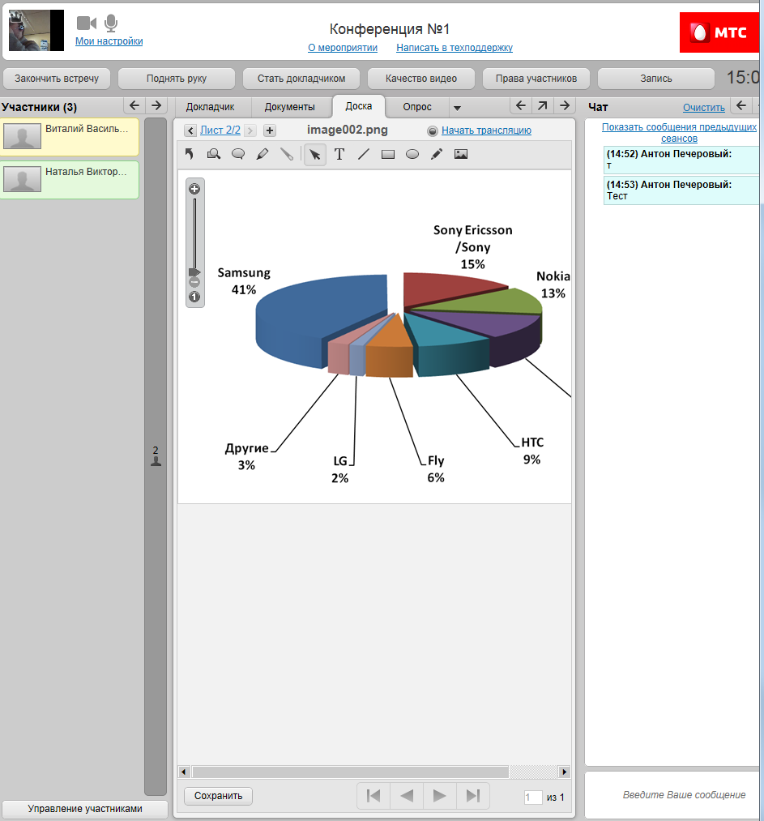Viewport: 764px width, 821px height.
Task: Go to next sheet arrow
Action: 250,130
